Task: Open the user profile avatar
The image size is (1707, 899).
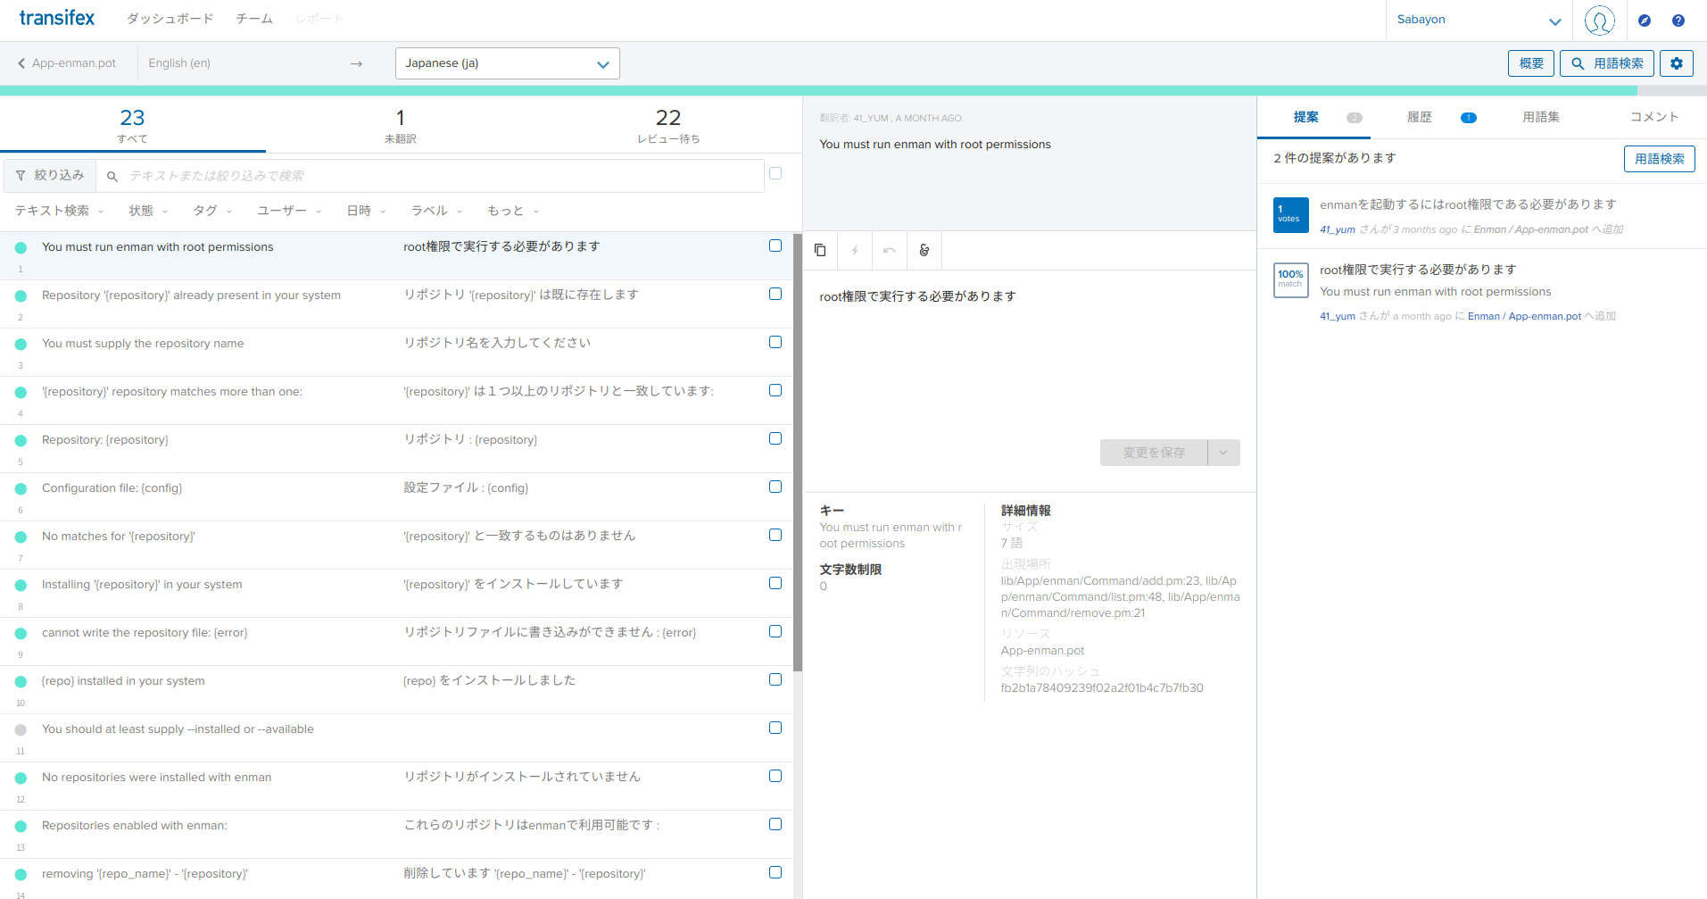Action: click(x=1599, y=21)
